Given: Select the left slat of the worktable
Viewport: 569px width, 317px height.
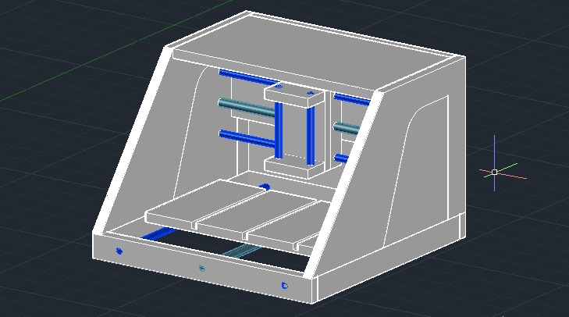Looking at the screenshot, I should click(x=205, y=204).
